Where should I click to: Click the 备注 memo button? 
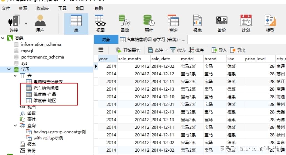(156, 50)
